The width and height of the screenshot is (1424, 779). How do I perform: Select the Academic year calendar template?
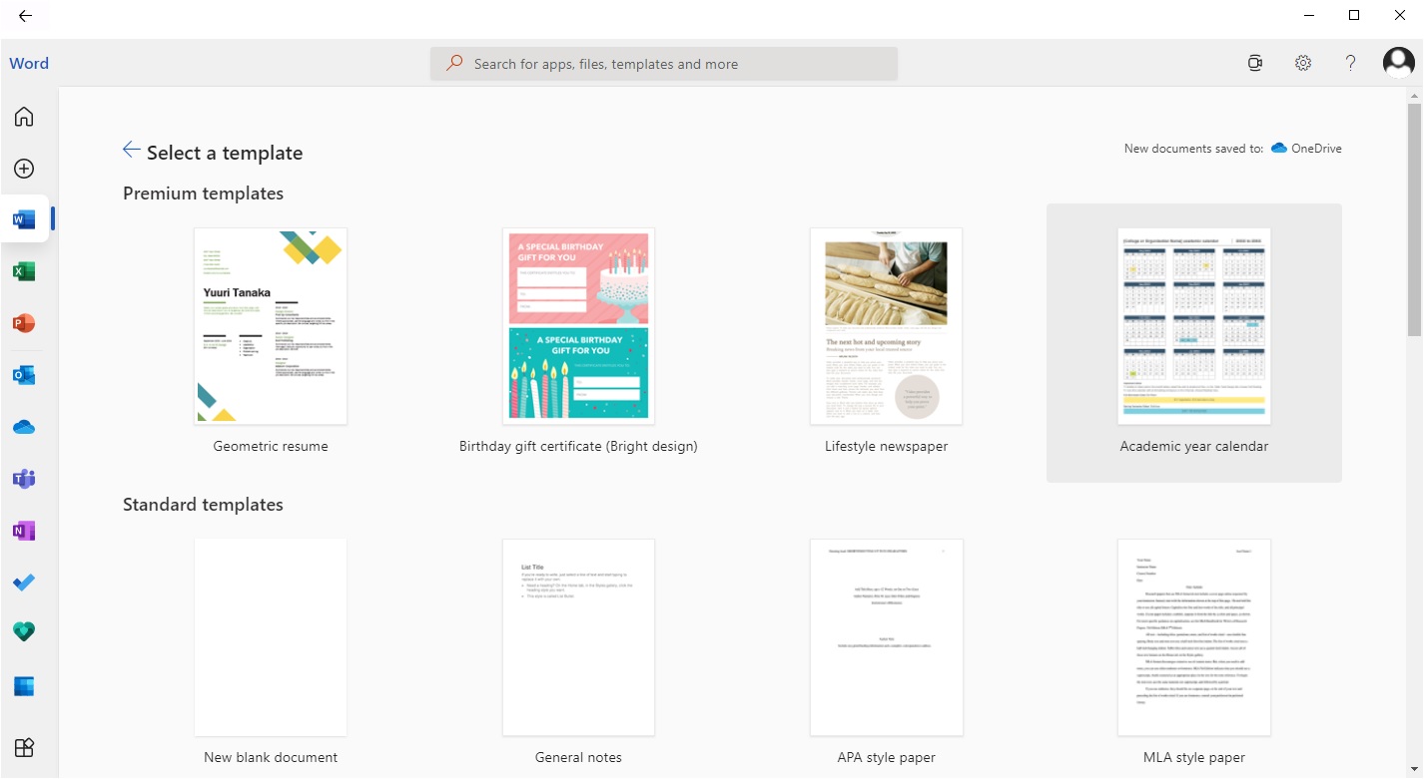pos(1192,326)
